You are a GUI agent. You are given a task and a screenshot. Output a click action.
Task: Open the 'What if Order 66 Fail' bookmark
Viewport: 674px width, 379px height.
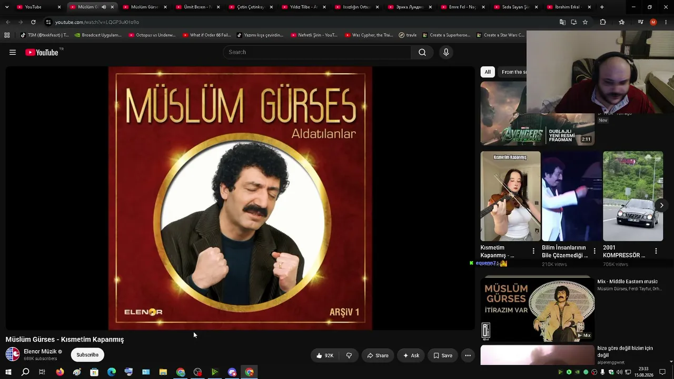click(206, 35)
